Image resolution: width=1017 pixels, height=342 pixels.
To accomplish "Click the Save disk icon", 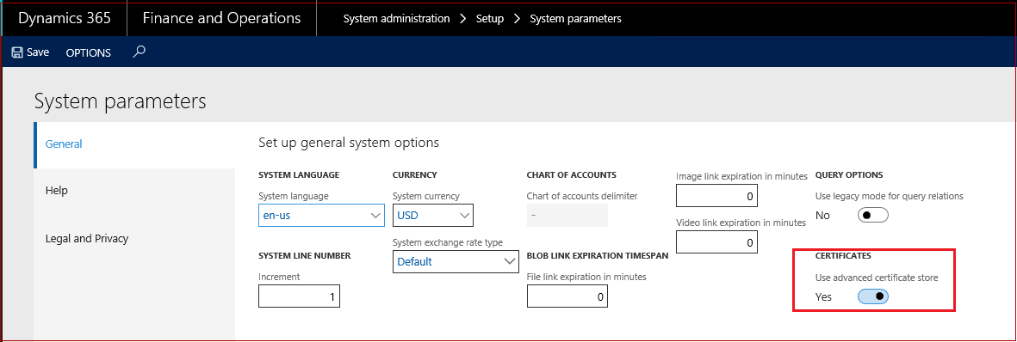I will coord(17,52).
